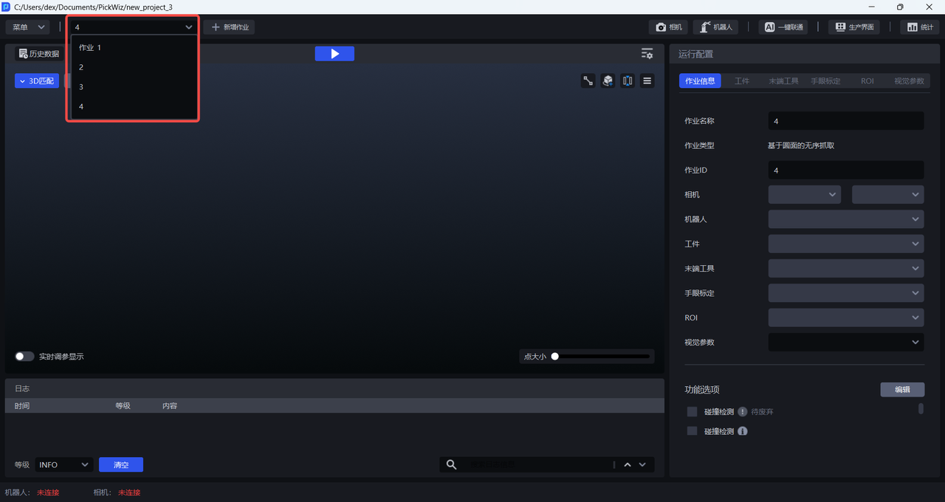945x502 pixels.
Task: Expand the 机器人 dropdown in 运行配置
Action: [845, 219]
